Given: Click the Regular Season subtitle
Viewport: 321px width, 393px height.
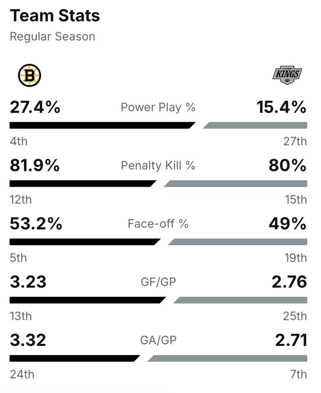Looking at the screenshot, I should tap(53, 37).
